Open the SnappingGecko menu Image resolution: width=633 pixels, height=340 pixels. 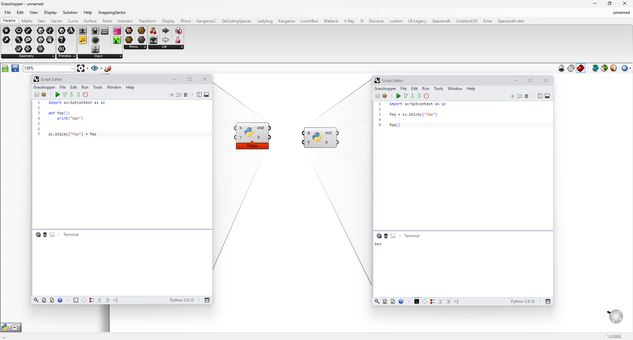[x=112, y=13]
